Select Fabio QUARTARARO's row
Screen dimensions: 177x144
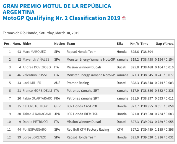coord(38,98)
